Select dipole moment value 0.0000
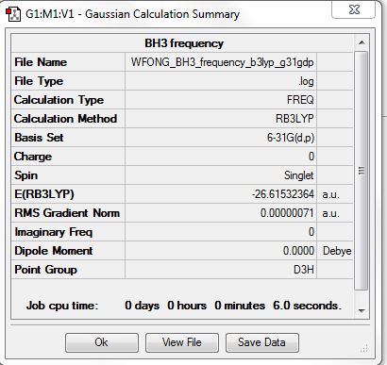This screenshot has height=365, width=387. 298,251
